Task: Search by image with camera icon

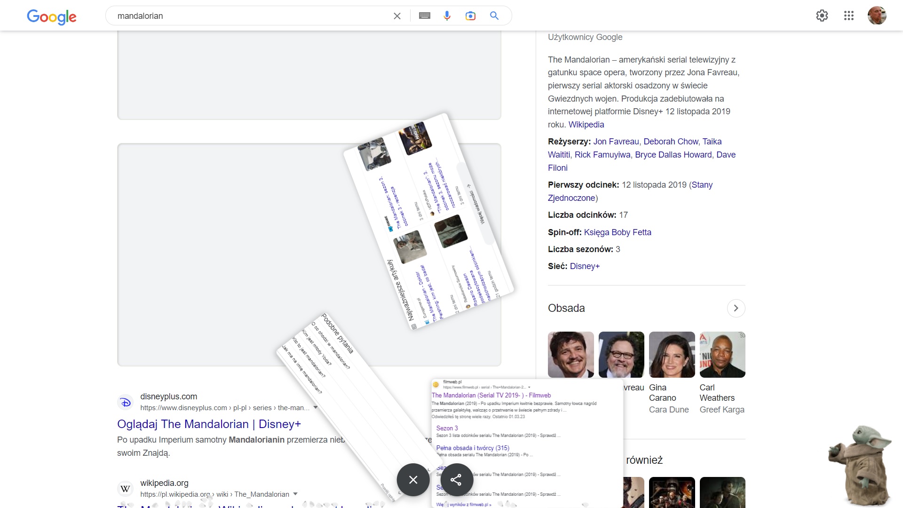Action: pyautogui.click(x=470, y=16)
